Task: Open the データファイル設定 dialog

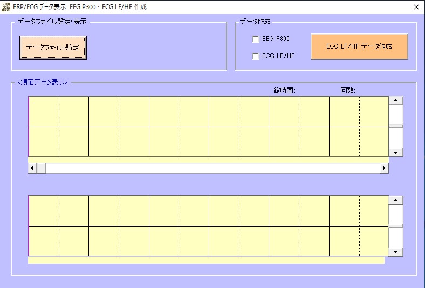Action: coord(53,47)
